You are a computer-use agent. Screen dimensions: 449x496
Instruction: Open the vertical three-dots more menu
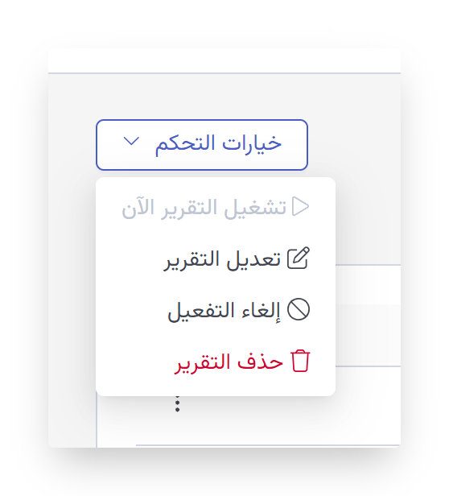point(177,403)
